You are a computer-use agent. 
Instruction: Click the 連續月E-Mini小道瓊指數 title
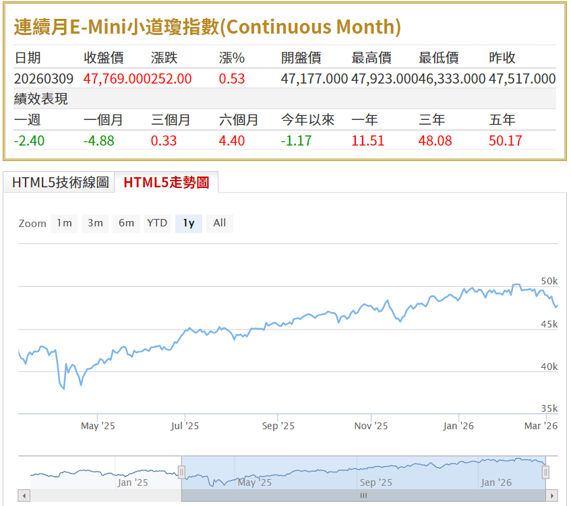[208, 27]
